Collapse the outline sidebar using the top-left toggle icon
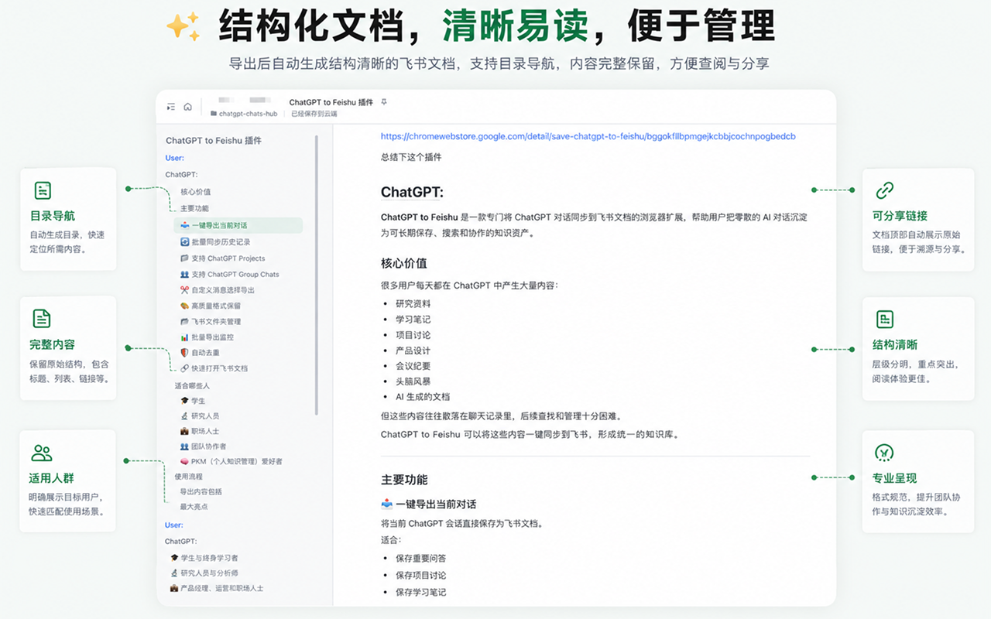This screenshot has width=991, height=619. pyautogui.click(x=170, y=107)
